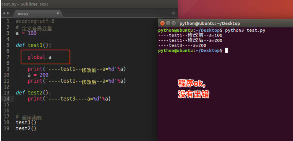The height and width of the screenshot is (141, 293).
Task: Click the terminal title bar python@ubuntu: ~/Desktop
Action: 210,24
